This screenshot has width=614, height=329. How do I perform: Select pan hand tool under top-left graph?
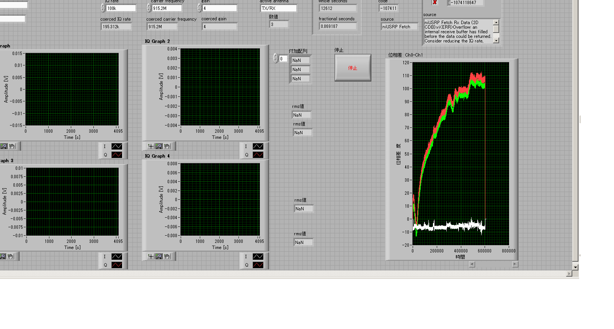tap(12, 146)
